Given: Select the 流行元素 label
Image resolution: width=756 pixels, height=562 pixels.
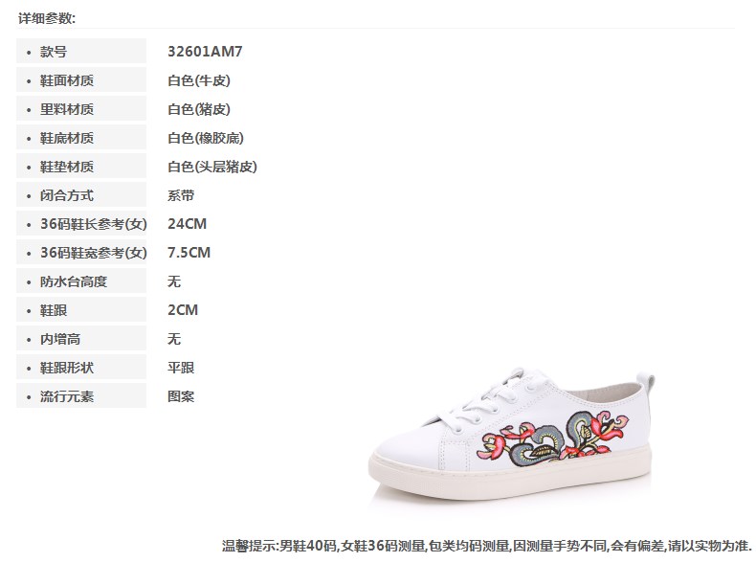Looking at the screenshot, I should 67,396.
